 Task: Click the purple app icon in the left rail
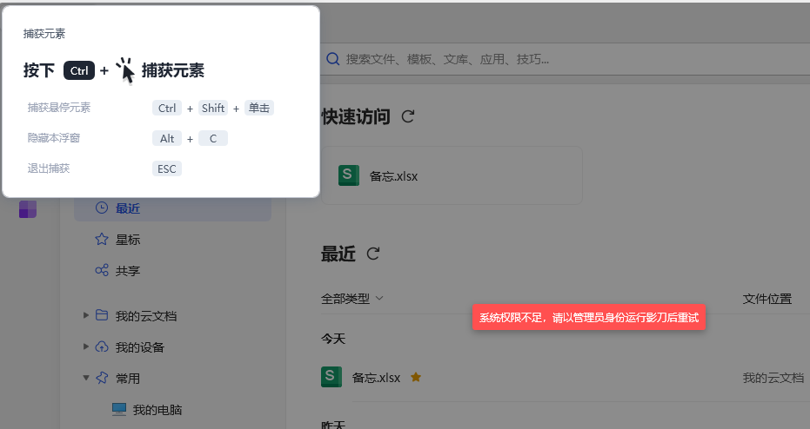(x=28, y=209)
